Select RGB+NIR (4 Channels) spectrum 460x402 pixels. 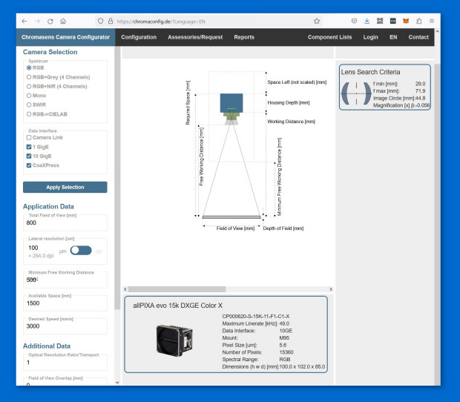coord(29,87)
